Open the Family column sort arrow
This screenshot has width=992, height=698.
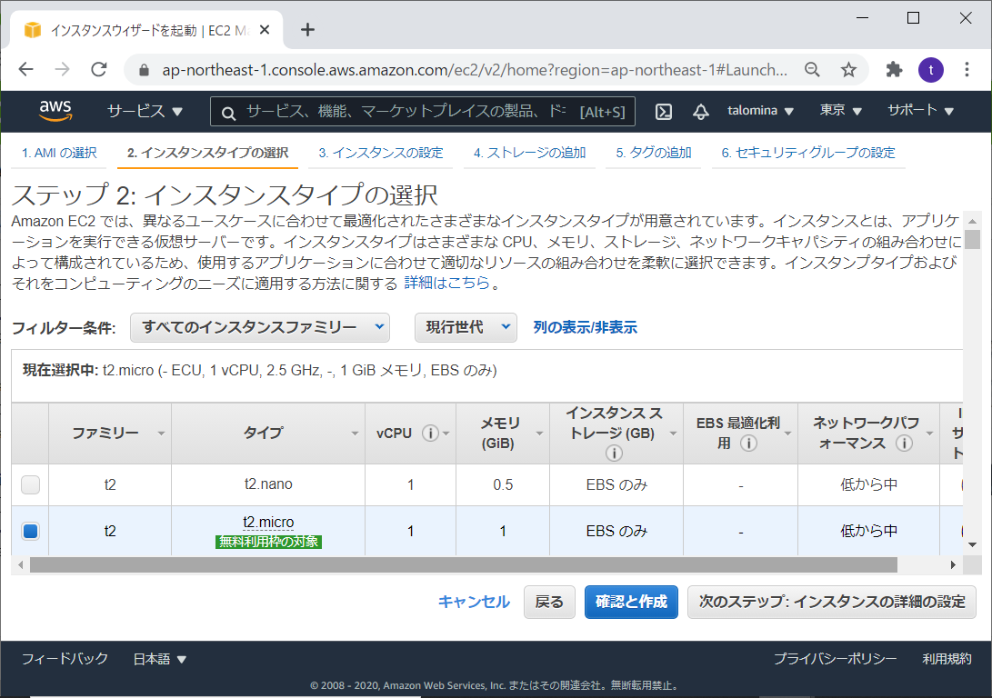[161, 434]
